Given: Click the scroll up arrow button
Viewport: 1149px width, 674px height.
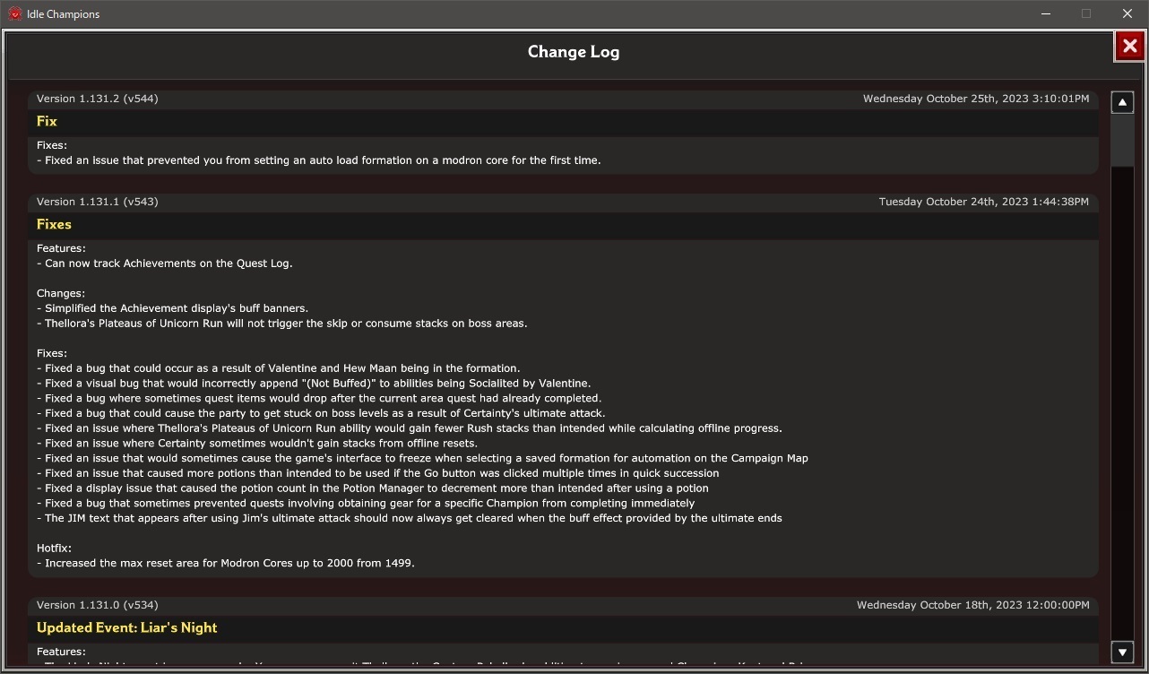Looking at the screenshot, I should click(1122, 102).
